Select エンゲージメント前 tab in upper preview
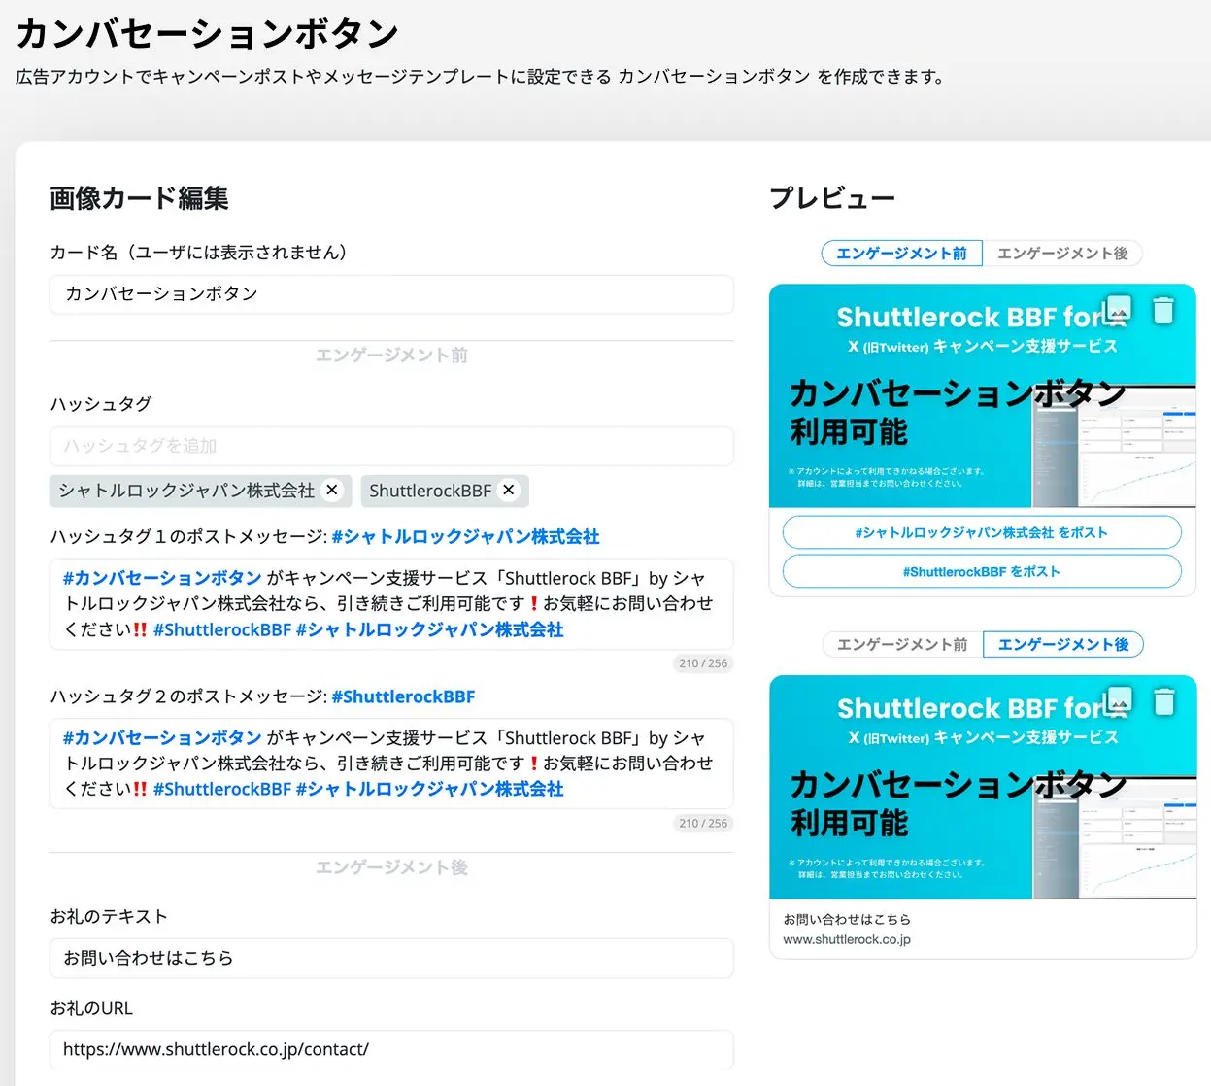The image size is (1211, 1086). point(901,254)
